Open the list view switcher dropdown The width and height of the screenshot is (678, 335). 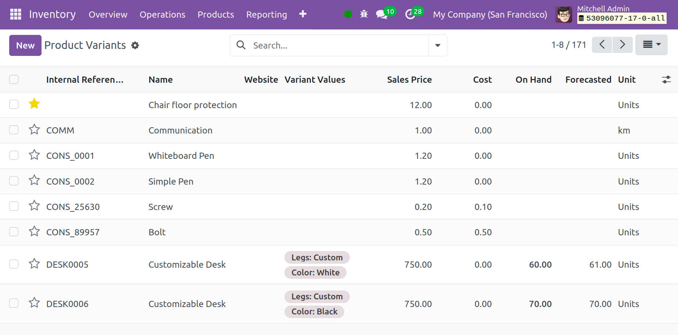tap(651, 44)
